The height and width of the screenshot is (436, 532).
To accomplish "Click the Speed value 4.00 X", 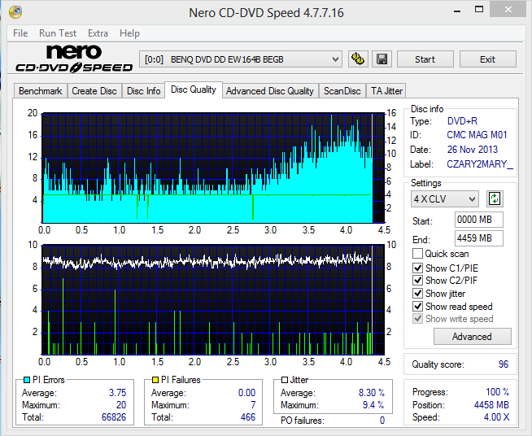I will tap(496, 417).
